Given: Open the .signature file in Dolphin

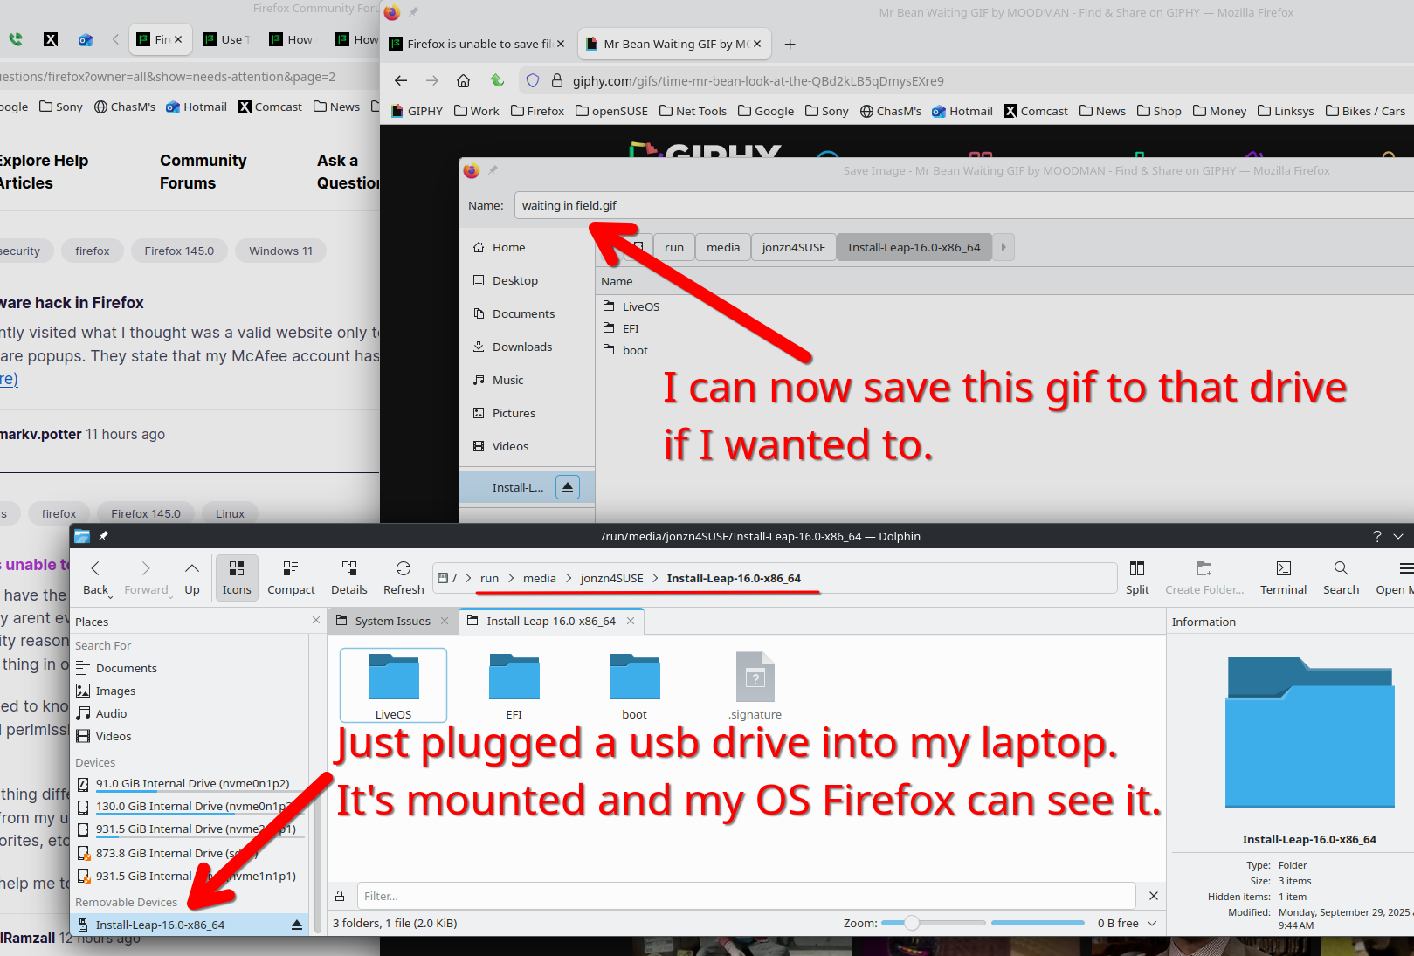Looking at the screenshot, I should click(x=755, y=686).
